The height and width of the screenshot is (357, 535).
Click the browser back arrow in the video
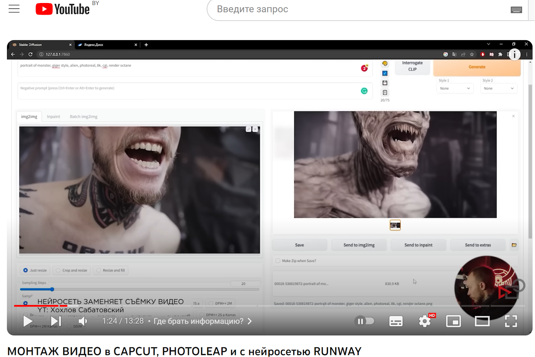[x=13, y=54]
